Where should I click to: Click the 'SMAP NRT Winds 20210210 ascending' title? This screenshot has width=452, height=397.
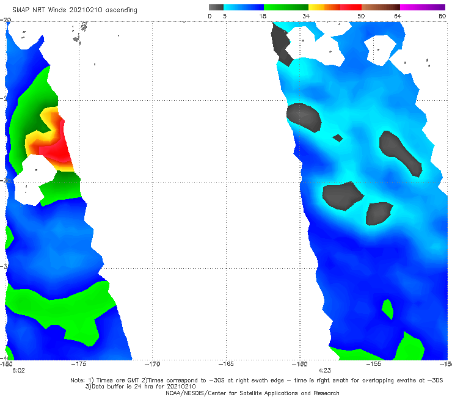75,10
